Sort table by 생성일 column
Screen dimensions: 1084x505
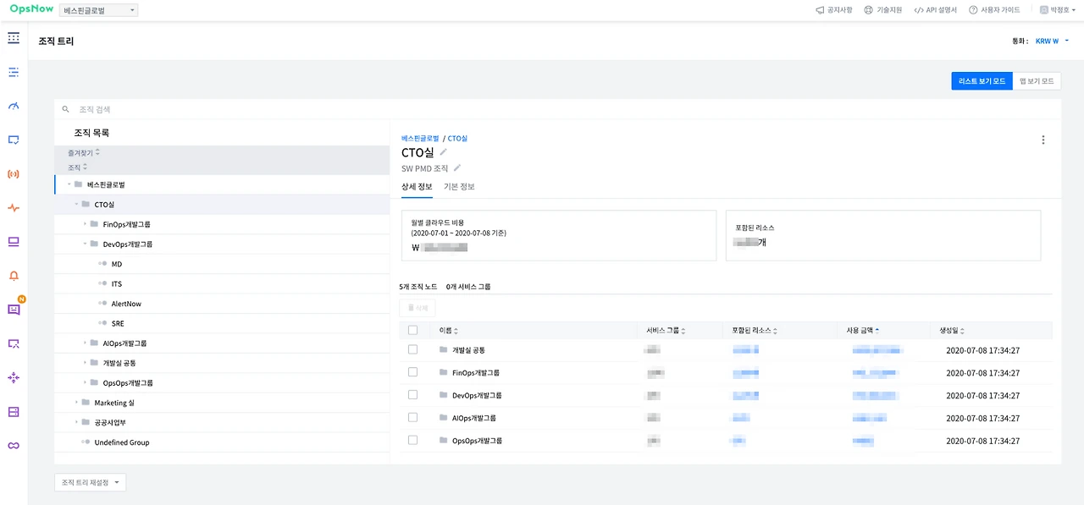(x=952, y=331)
